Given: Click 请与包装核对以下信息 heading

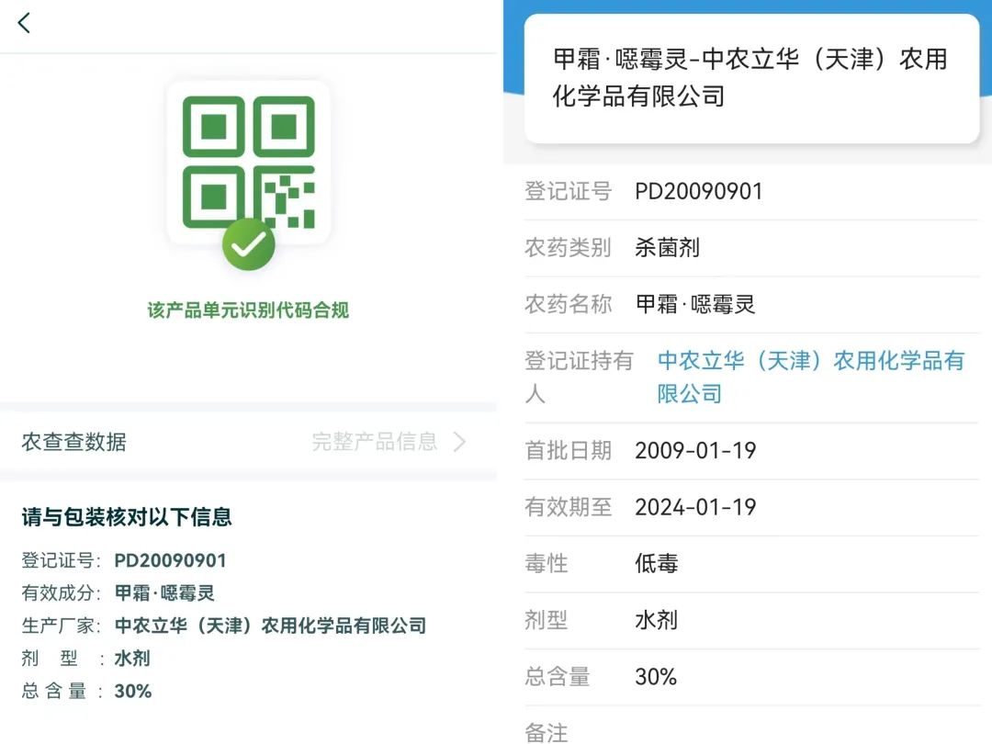Looking at the screenshot, I should [x=127, y=517].
